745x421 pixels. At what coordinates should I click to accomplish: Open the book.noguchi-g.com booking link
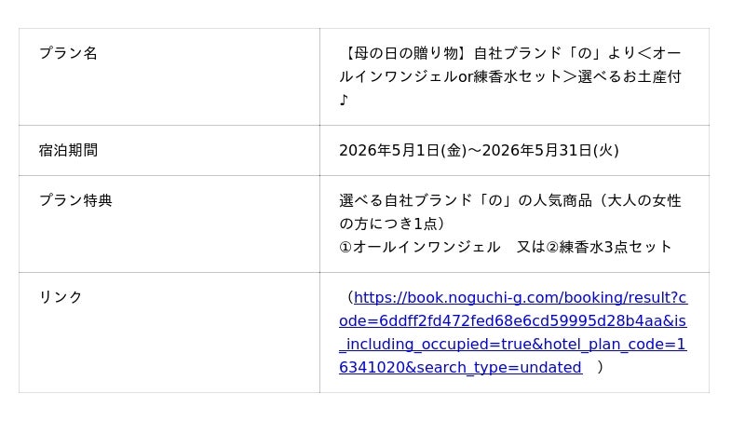tap(520, 298)
